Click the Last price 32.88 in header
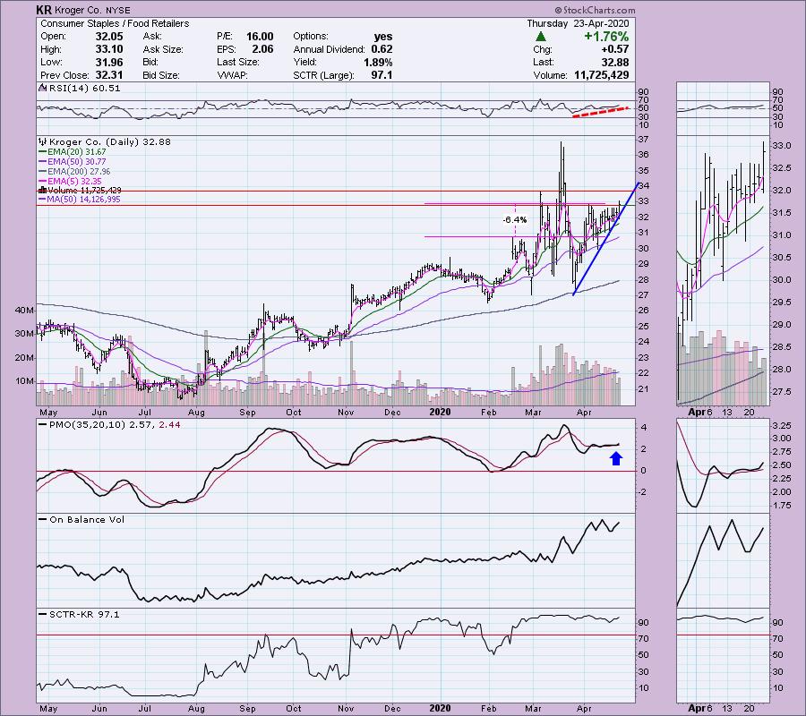Viewport: 806px width, 716px height. (615, 62)
